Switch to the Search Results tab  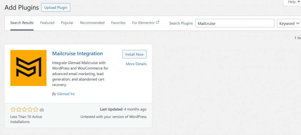click(22, 23)
